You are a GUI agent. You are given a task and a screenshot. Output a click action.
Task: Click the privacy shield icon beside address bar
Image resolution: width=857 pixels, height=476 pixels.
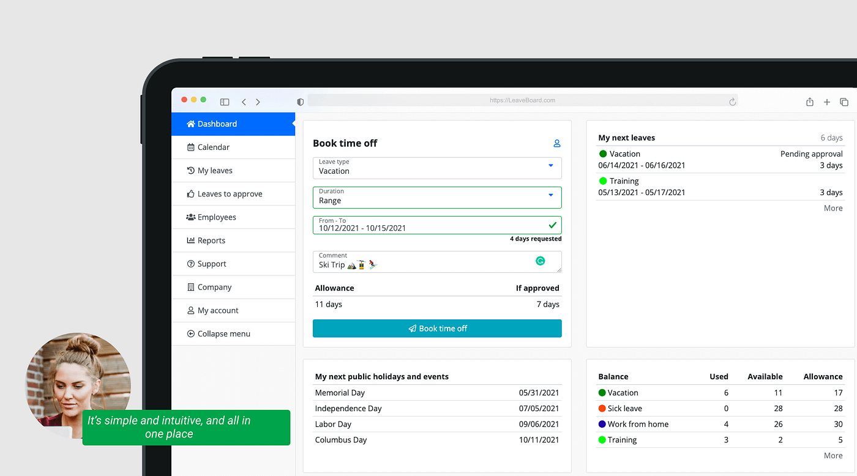click(300, 102)
